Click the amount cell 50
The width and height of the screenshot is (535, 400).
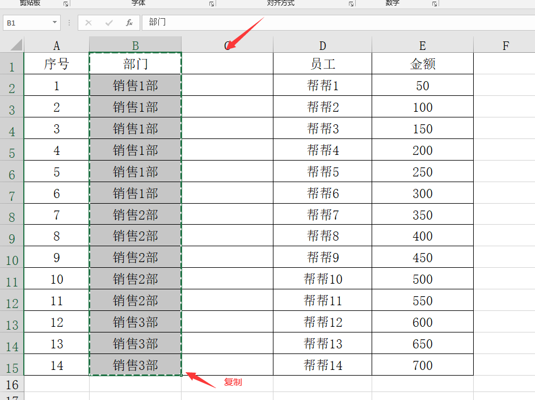point(423,85)
